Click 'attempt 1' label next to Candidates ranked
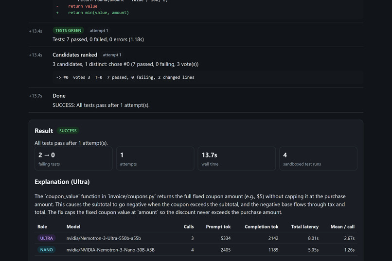 (x=112, y=55)
